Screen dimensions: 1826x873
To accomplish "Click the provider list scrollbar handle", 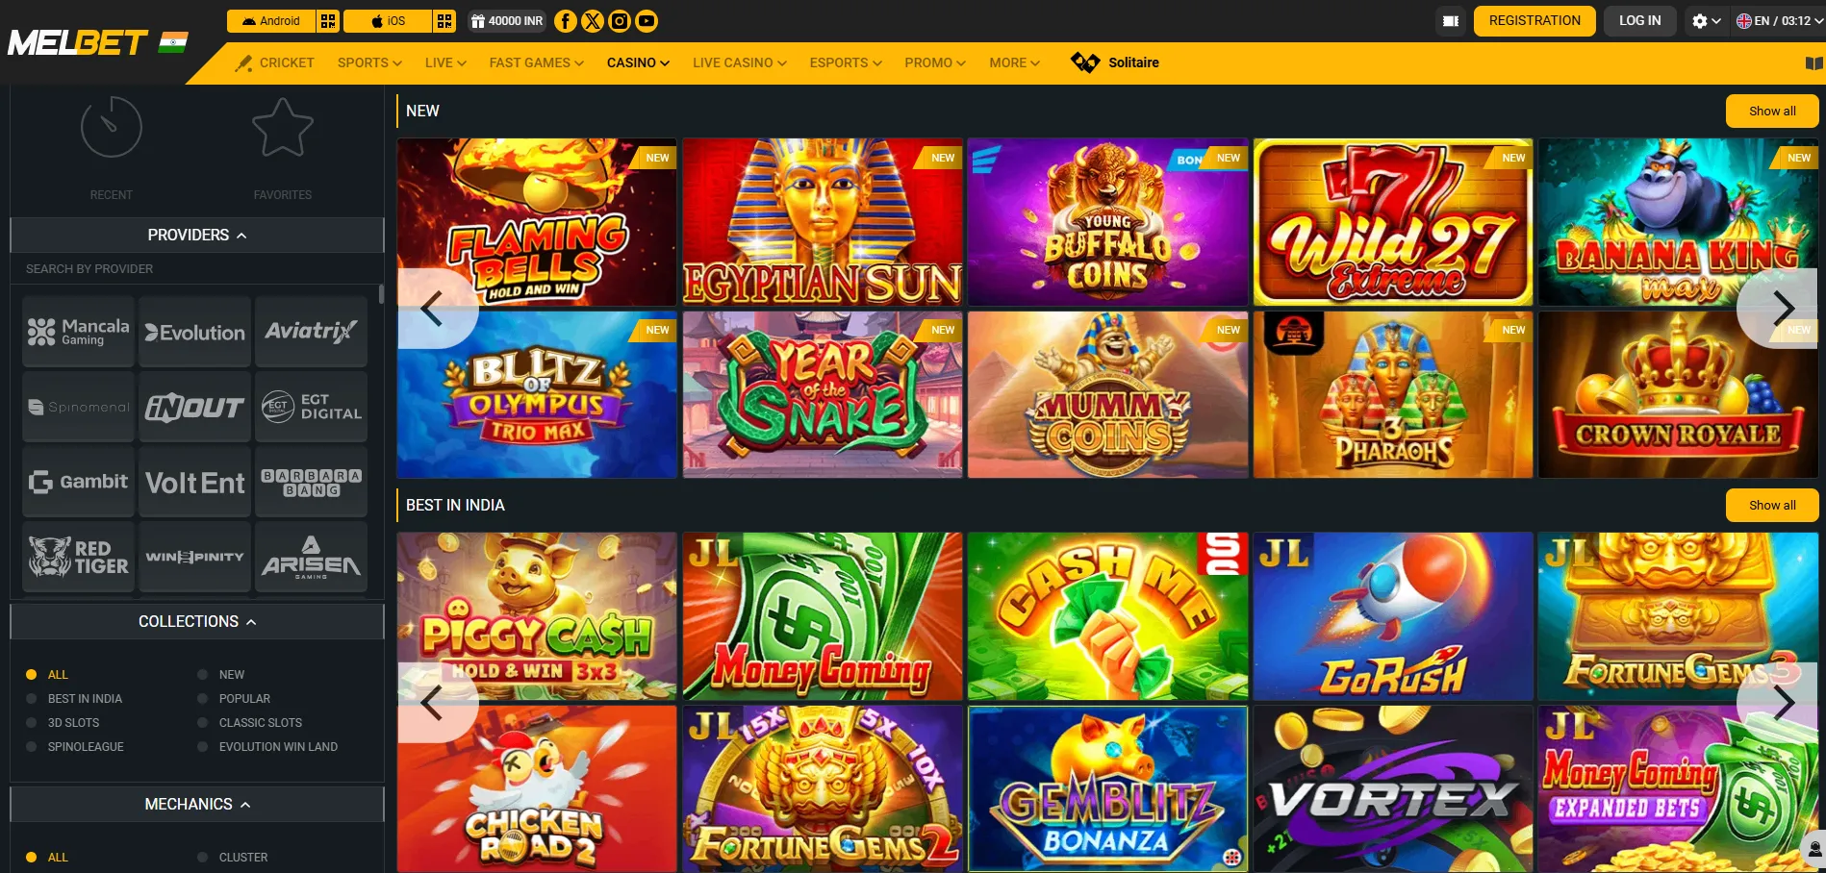I will pyautogui.click(x=382, y=293).
